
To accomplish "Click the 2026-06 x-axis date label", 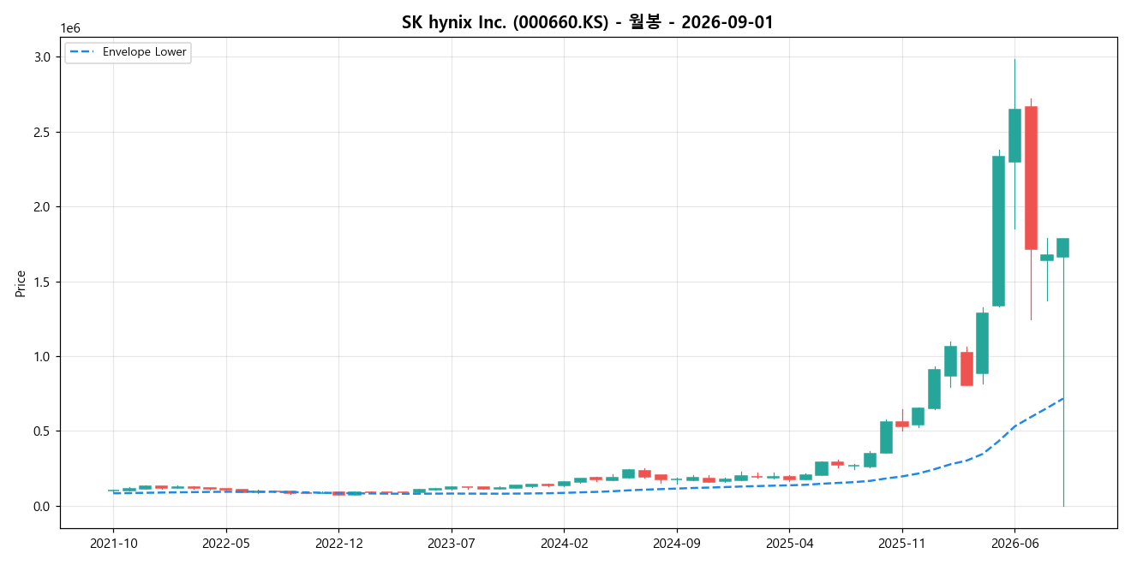I will (x=1015, y=542).
